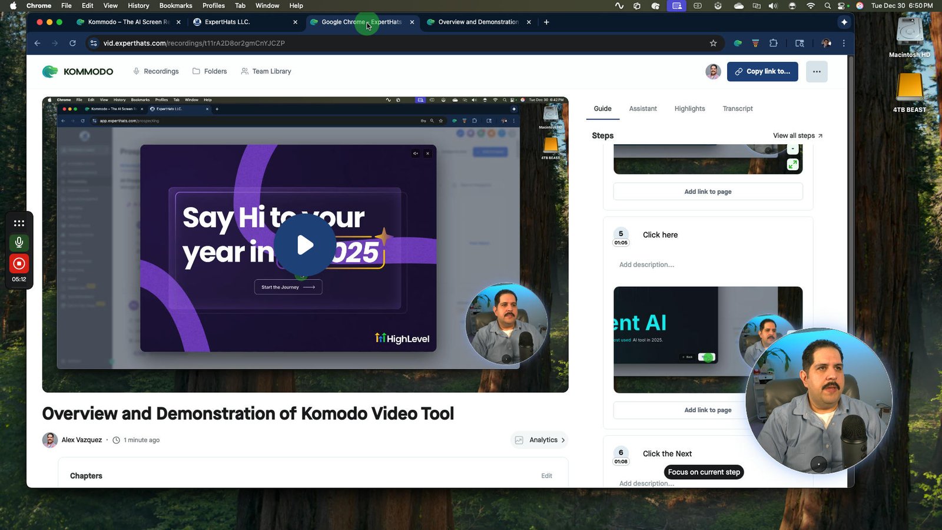942x530 pixels.
Task: Jump to 01:08 timestamp of step 6
Action: (x=621, y=462)
